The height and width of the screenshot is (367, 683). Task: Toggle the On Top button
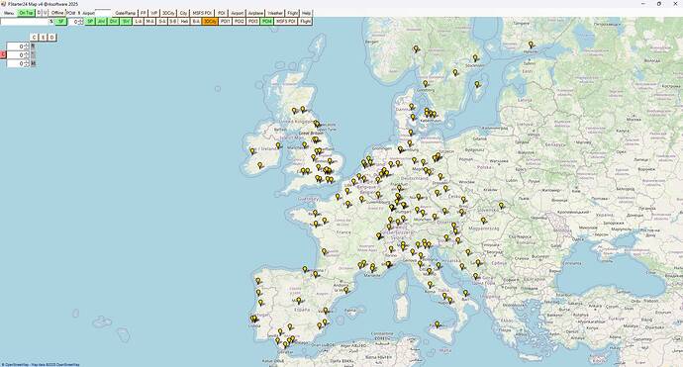pyautogui.click(x=26, y=13)
